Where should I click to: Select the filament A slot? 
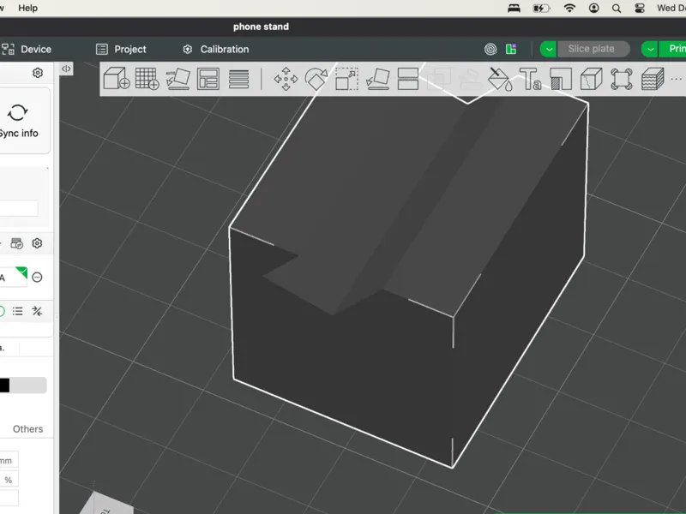[13, 277]
